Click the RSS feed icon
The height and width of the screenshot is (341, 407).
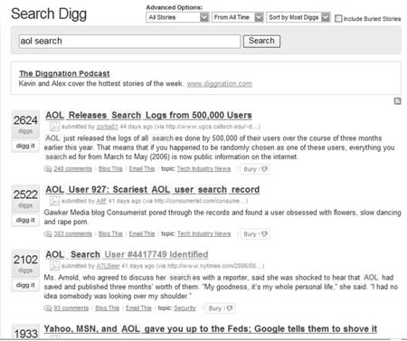[397, 101]
